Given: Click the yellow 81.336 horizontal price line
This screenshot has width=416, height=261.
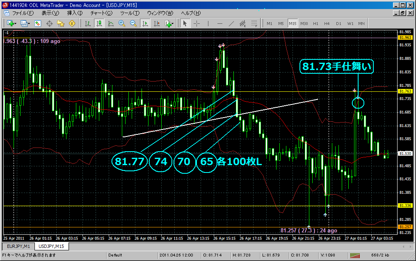Looking at the screenshot, I should 164,206.
